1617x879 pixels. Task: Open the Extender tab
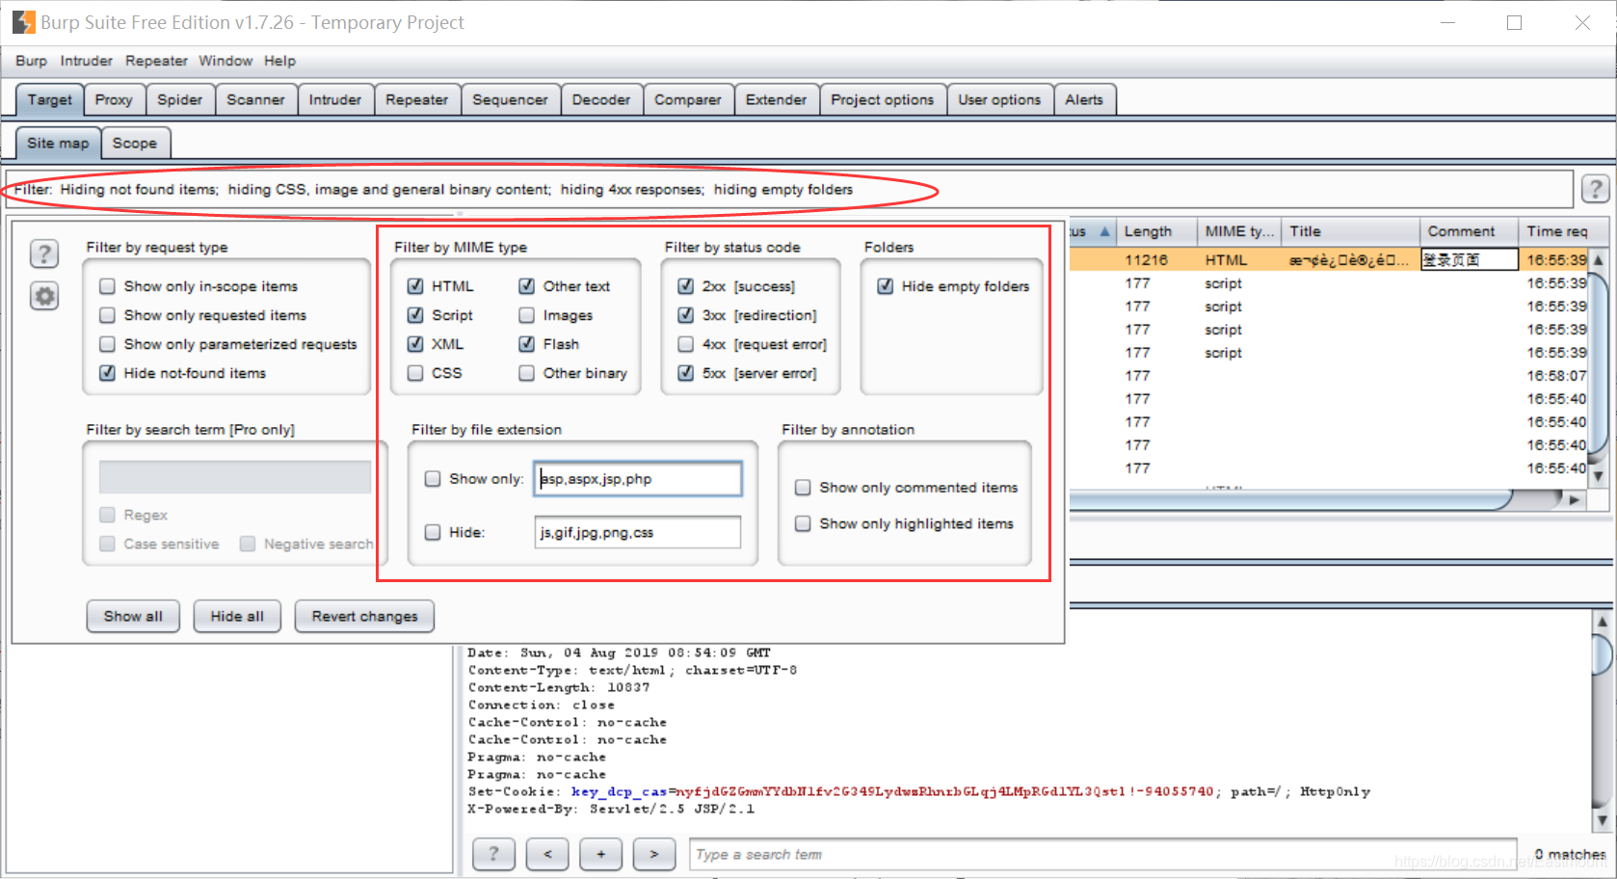776,99
